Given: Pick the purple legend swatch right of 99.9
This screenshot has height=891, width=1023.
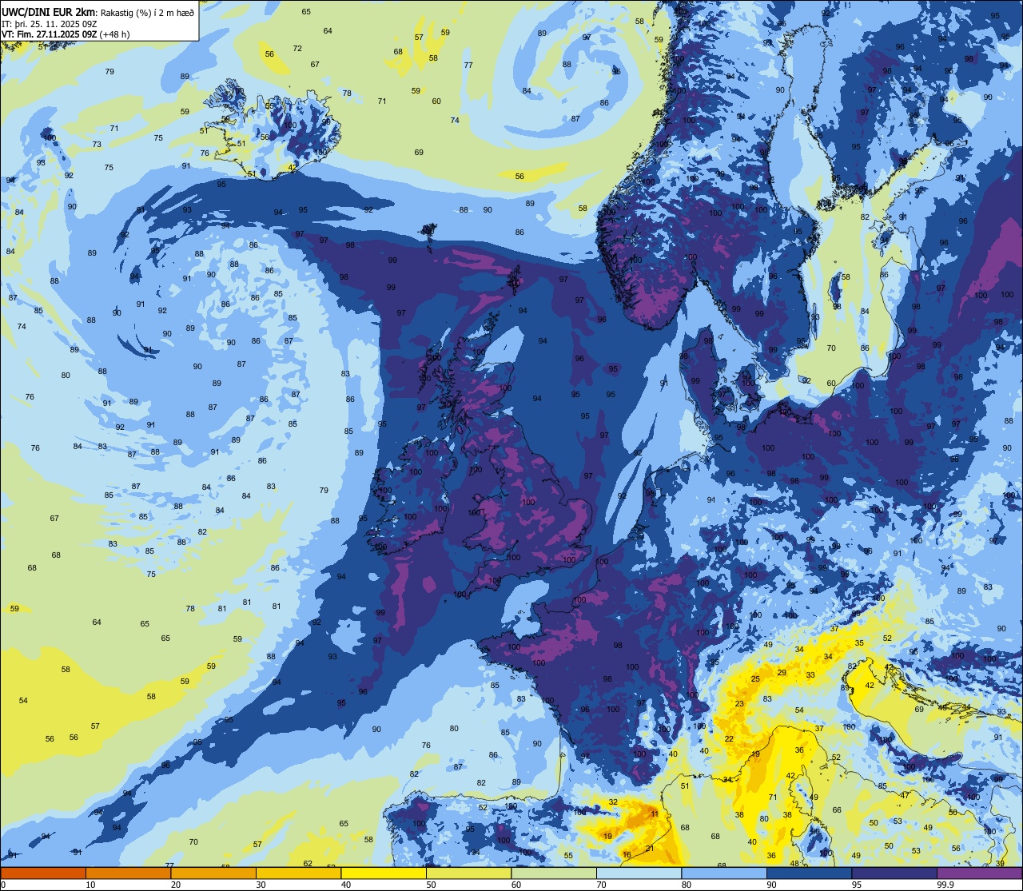Looking at the screenshot, I should coord(979,873).
